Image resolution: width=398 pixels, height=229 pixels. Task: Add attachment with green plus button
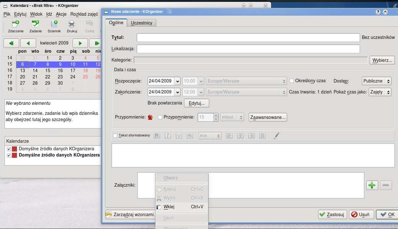click(372, 185)
